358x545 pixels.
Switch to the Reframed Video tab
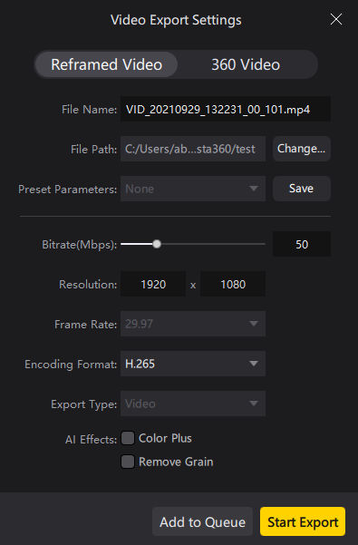pyautogui.click(x=106, y=64)
